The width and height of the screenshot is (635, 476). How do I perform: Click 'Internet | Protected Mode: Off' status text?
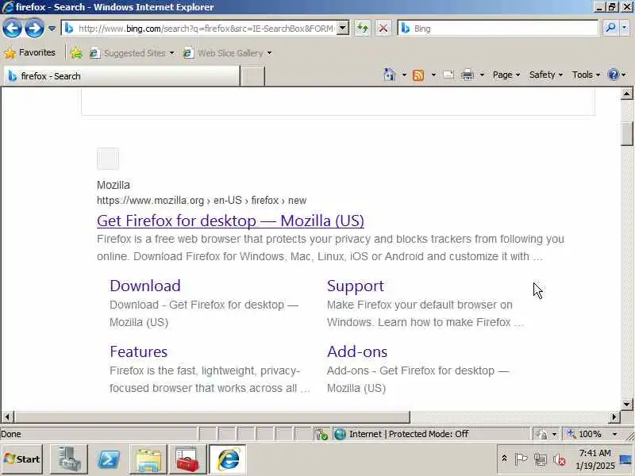coord(409,434)
